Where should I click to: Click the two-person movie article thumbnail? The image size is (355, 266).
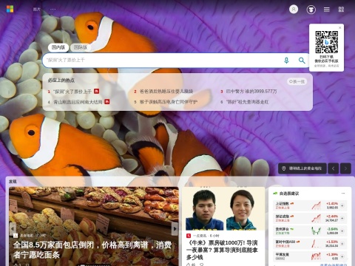(223, 209)
